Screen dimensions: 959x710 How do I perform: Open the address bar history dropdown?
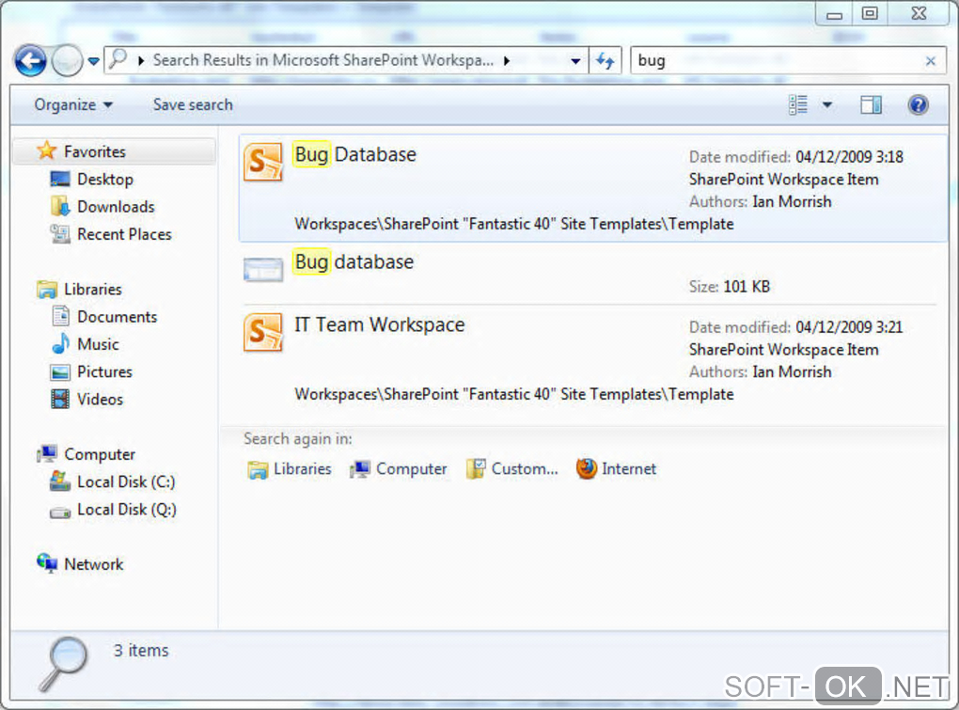pyautogui.click(x=575, y=60)
